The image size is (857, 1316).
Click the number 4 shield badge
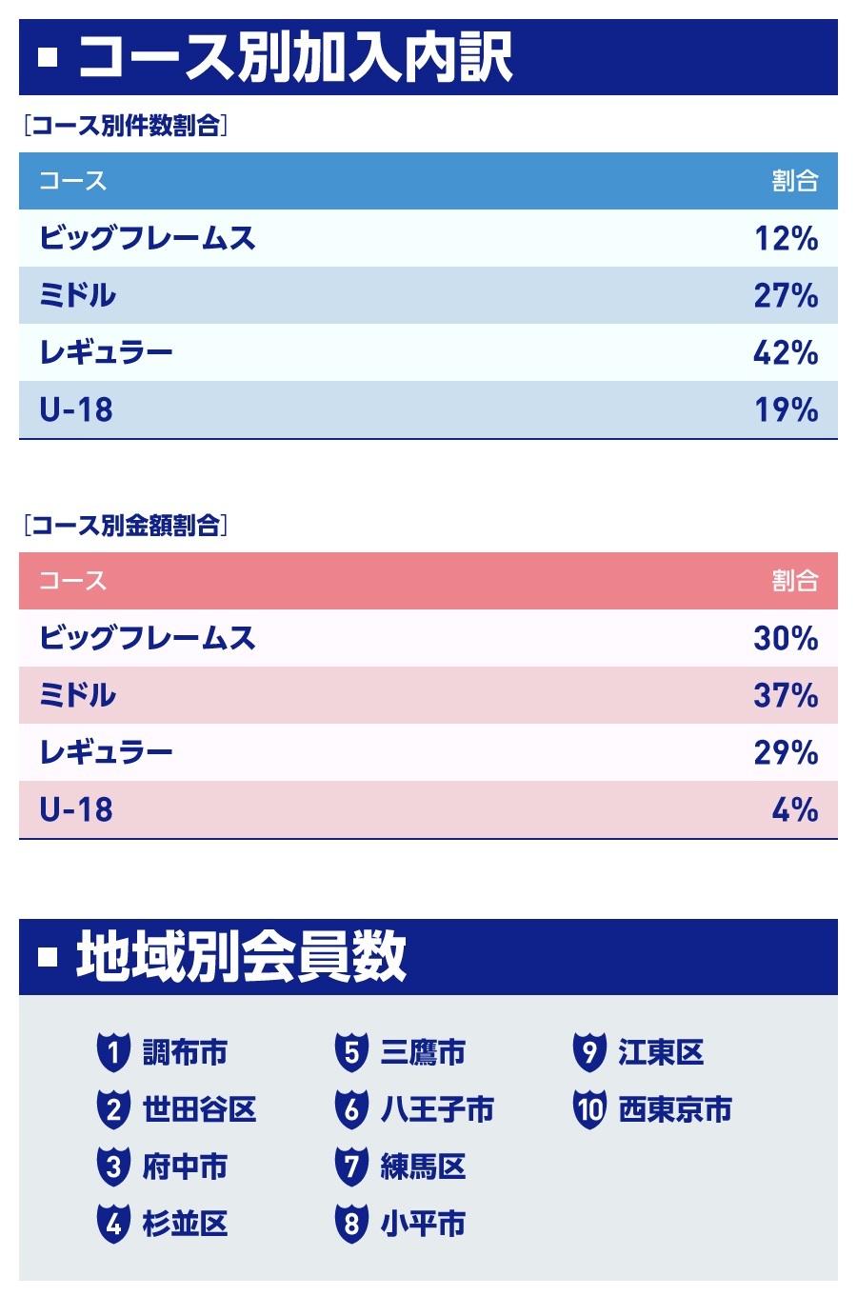113,1224
